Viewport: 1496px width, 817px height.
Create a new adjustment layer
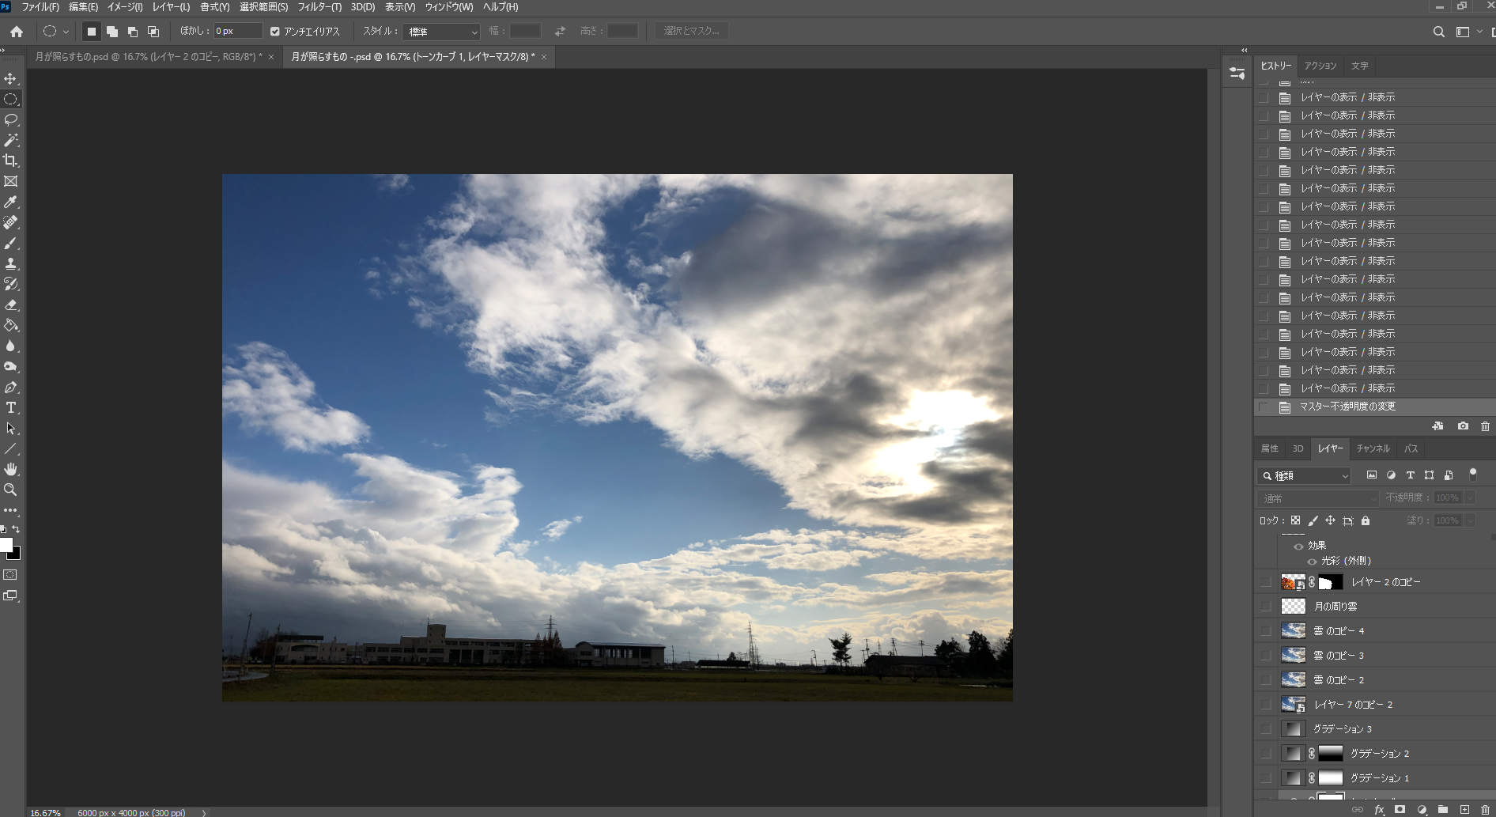(x=1422, y=810)
